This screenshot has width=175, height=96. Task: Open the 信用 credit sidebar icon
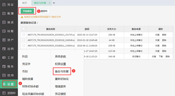4,75
